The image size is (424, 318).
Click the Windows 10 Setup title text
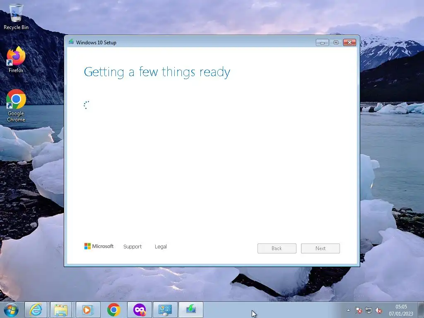(96, 43)
